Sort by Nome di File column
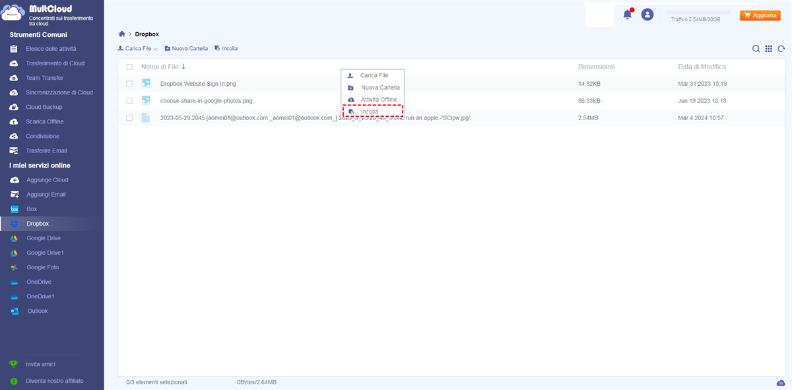The width and height of the screenshot is (792, 390). click(163, 67)
